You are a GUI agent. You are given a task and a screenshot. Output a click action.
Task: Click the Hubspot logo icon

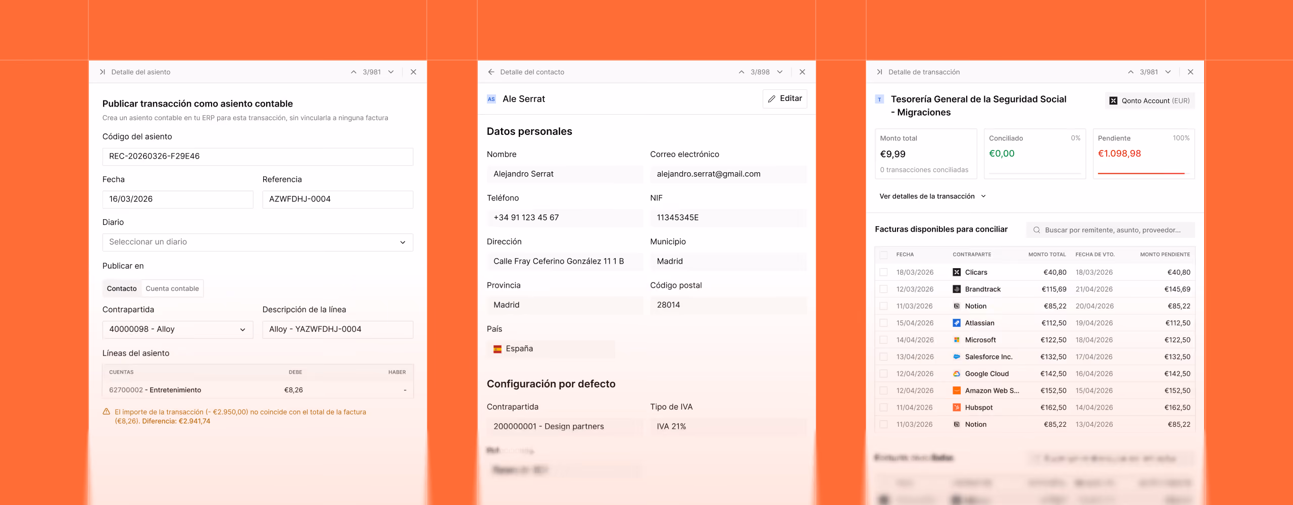957,408
